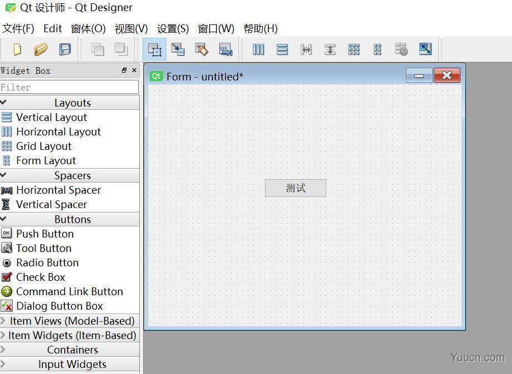Click the Widget Box Filter field
Screen dimensions: 512x374
(69, 87)
